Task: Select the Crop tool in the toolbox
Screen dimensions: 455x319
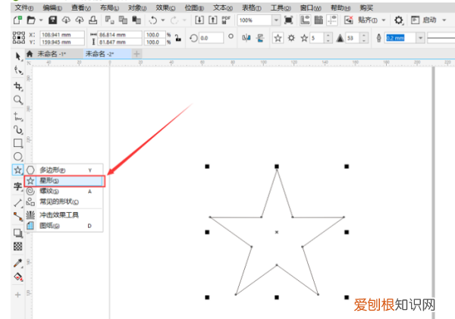Action: click(x=17, y=86)
